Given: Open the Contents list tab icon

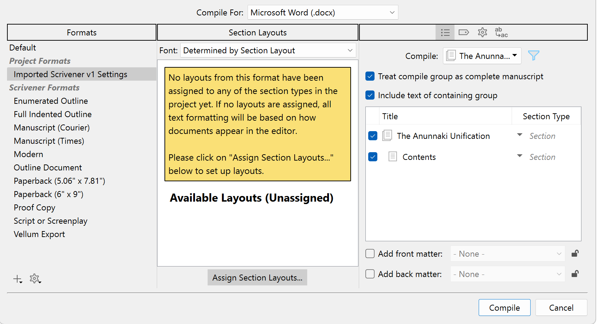Looking at the screenshot, I should tap(445, 33).
